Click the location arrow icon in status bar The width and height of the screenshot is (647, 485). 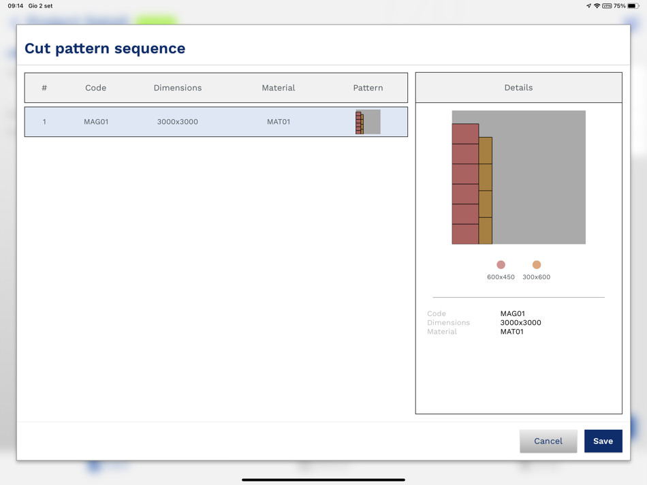(589, 5)
